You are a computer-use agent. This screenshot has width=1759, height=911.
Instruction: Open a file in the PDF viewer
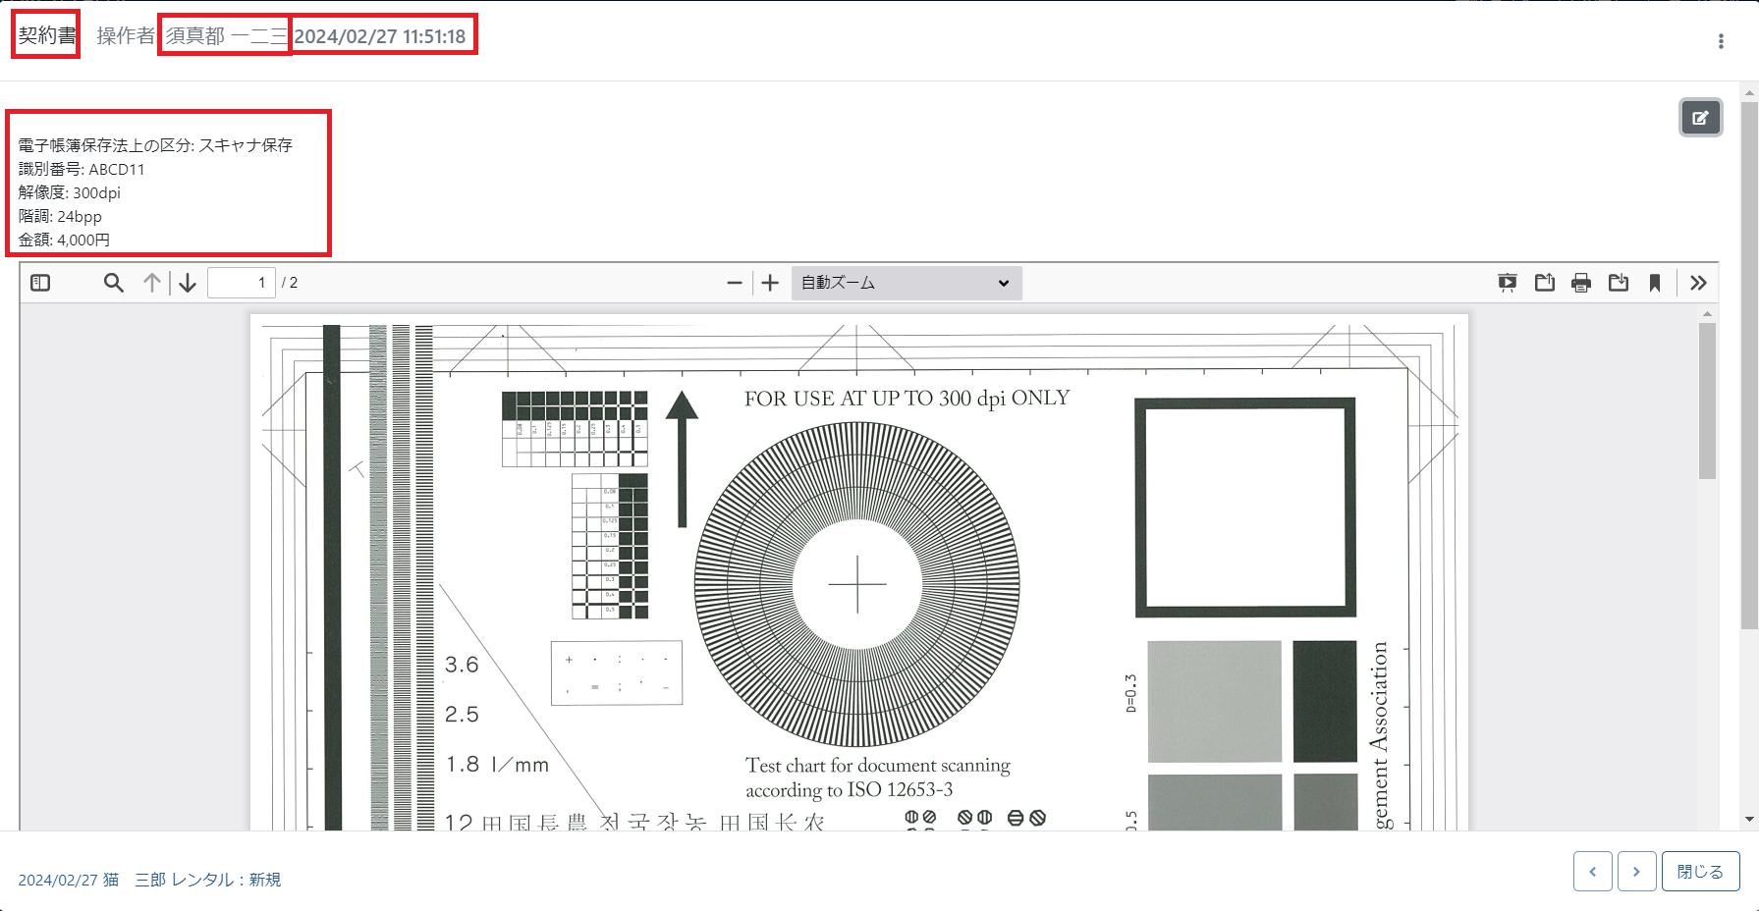click(1544, 283)
